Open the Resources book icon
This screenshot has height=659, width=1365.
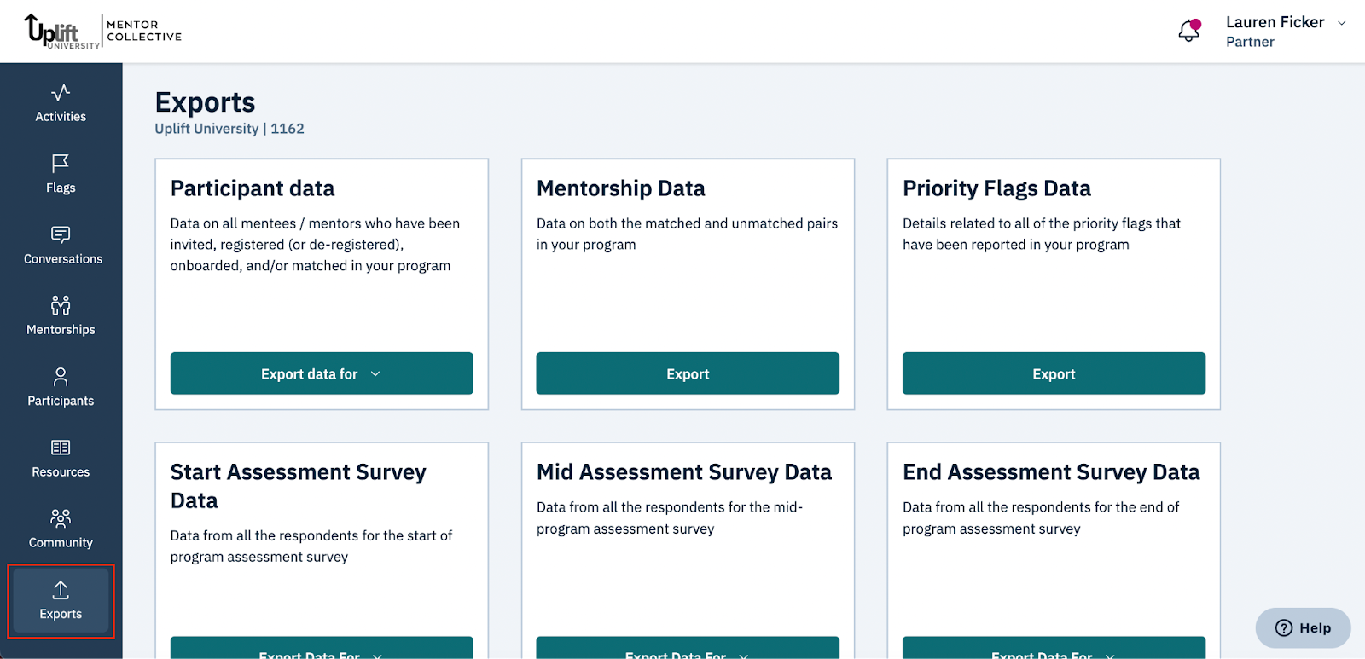pyautogui.click(x=61, y=448)
